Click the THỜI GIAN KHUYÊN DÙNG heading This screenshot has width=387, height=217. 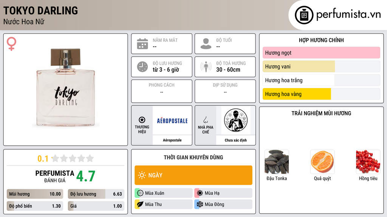[x=193, y=157]
